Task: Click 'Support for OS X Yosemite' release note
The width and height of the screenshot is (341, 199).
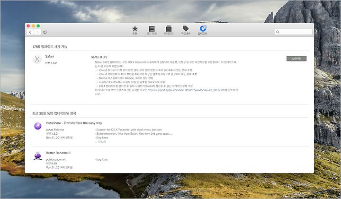Action: (x=128, y=130)
